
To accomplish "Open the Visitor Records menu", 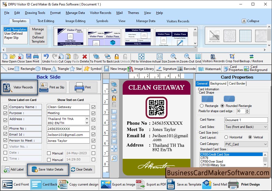I will tap(100, 13).
